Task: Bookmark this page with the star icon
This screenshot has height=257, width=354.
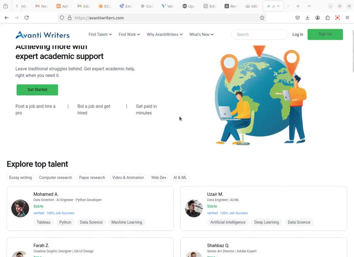Action: pyautogui.click(x=262, y=18)
